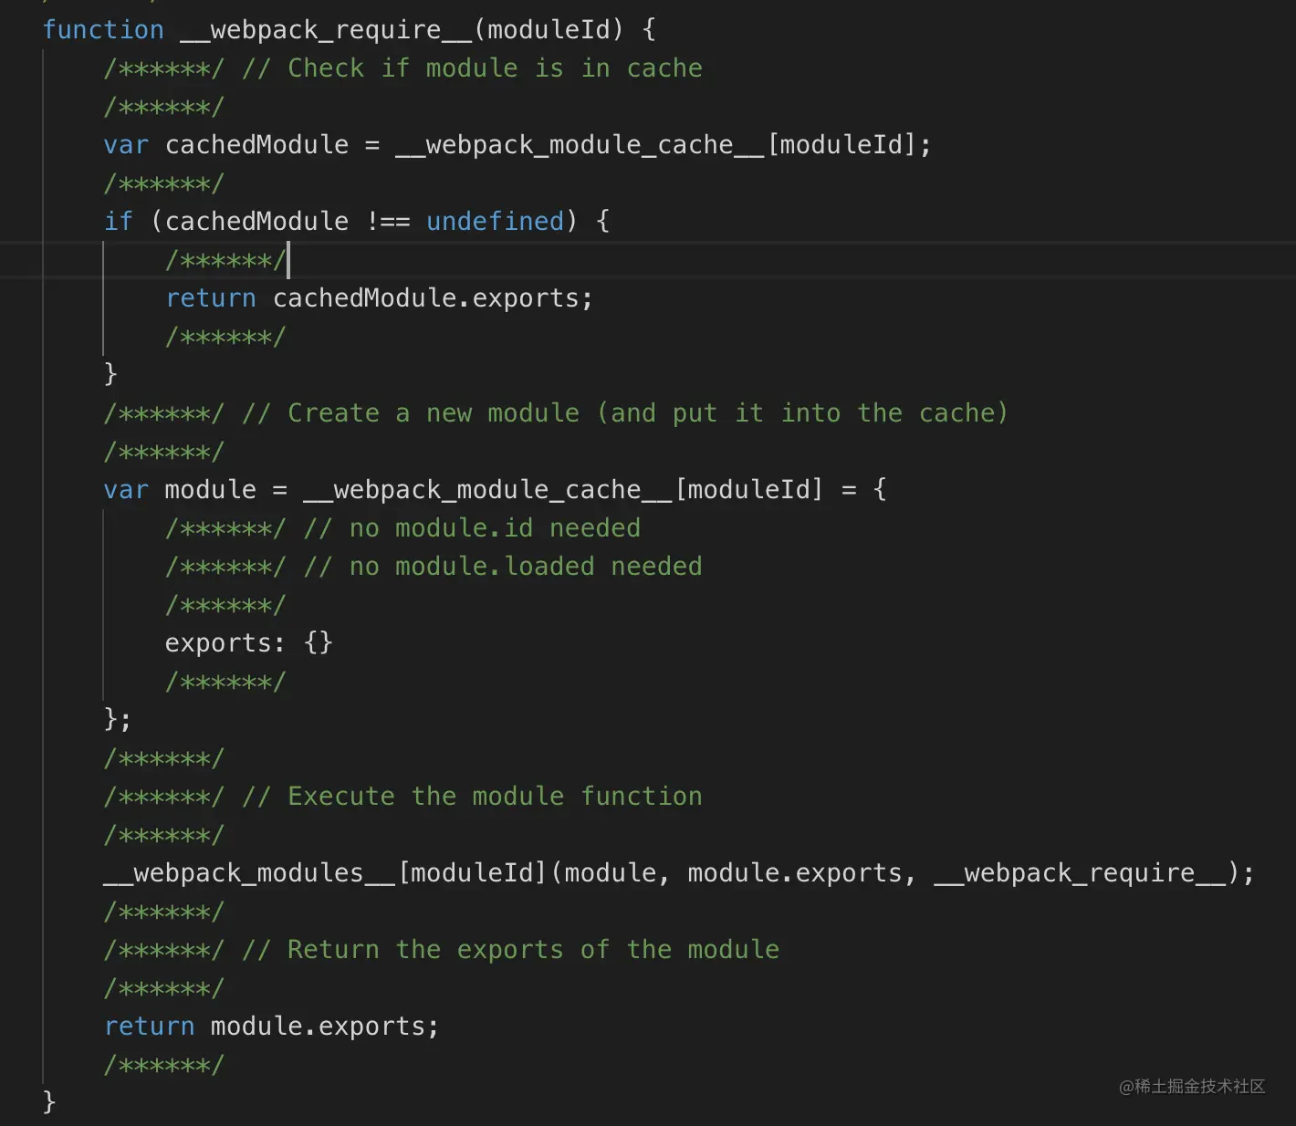This screenshot has height=1126, width=1296.
Task: Click the 'function' keyword on the first line
Action: click(103, 29)
